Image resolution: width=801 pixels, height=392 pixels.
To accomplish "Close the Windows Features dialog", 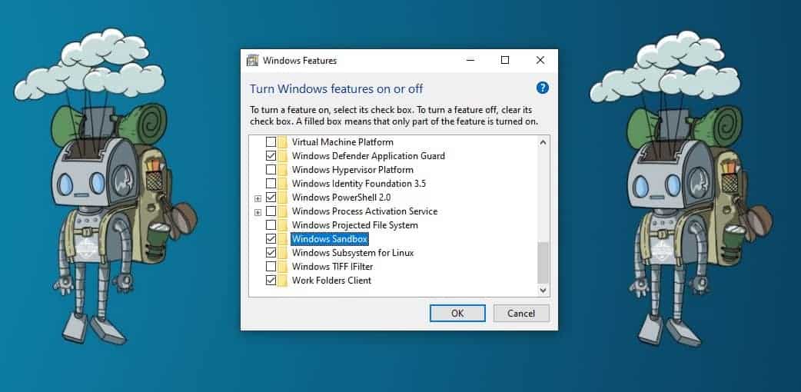I will point(540,60).
